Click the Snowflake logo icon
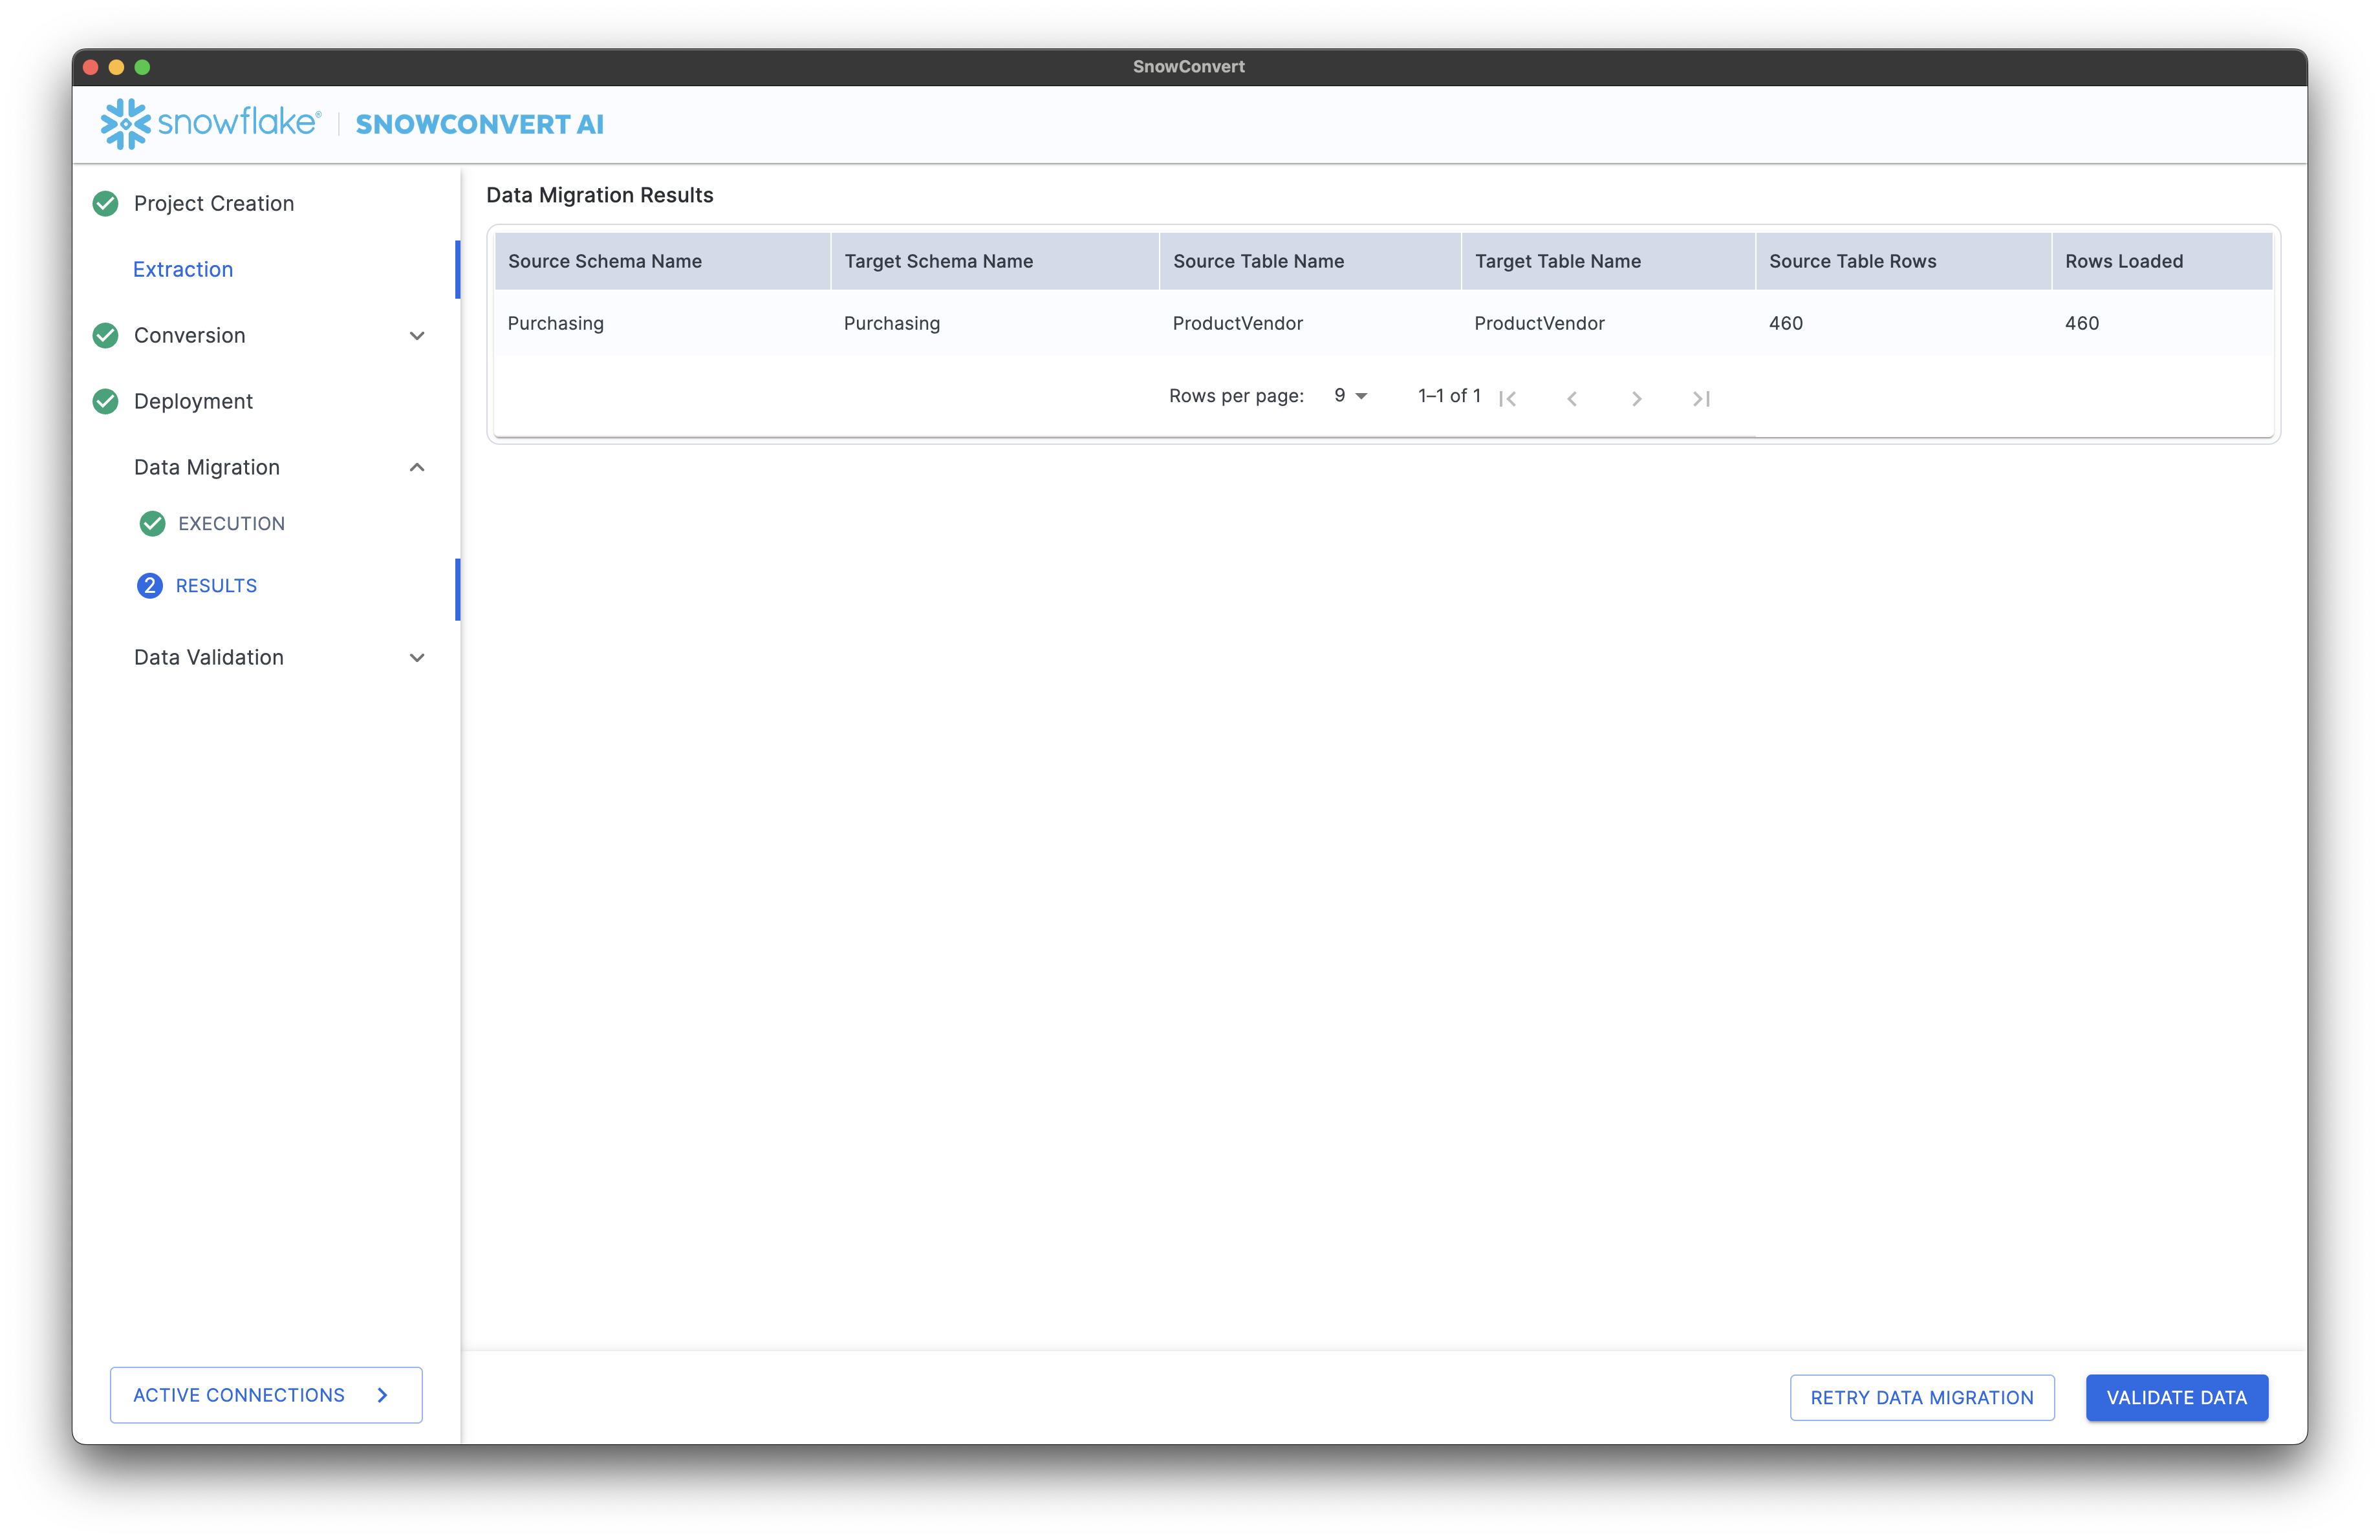 (x=125, y=124)
